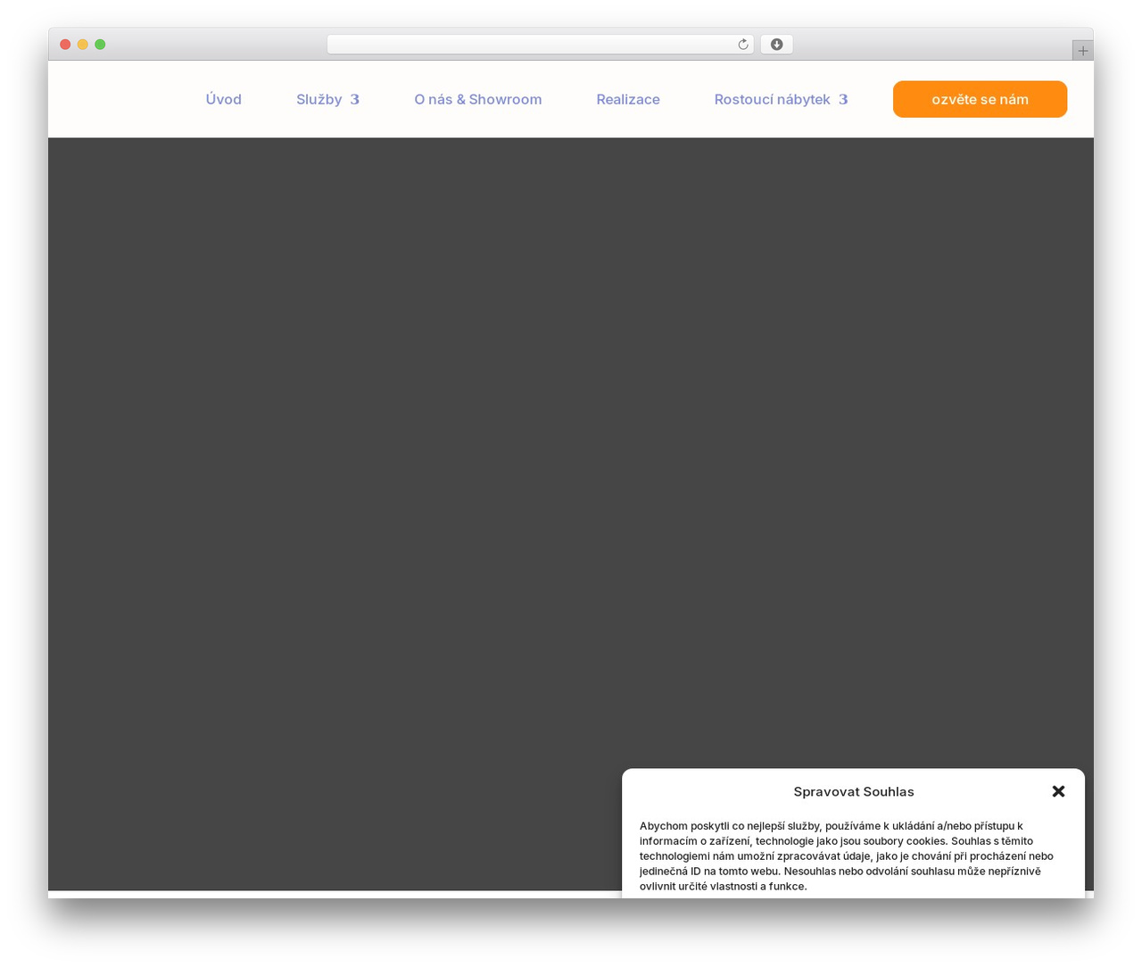Expand the Služby submenu arrow
1142x967 pixels.
354,100
